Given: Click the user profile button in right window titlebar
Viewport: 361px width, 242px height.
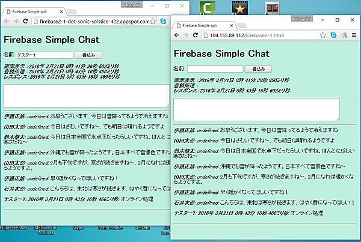Looking at the screenshot, I should pyautogui.click(x=302, y=19).
